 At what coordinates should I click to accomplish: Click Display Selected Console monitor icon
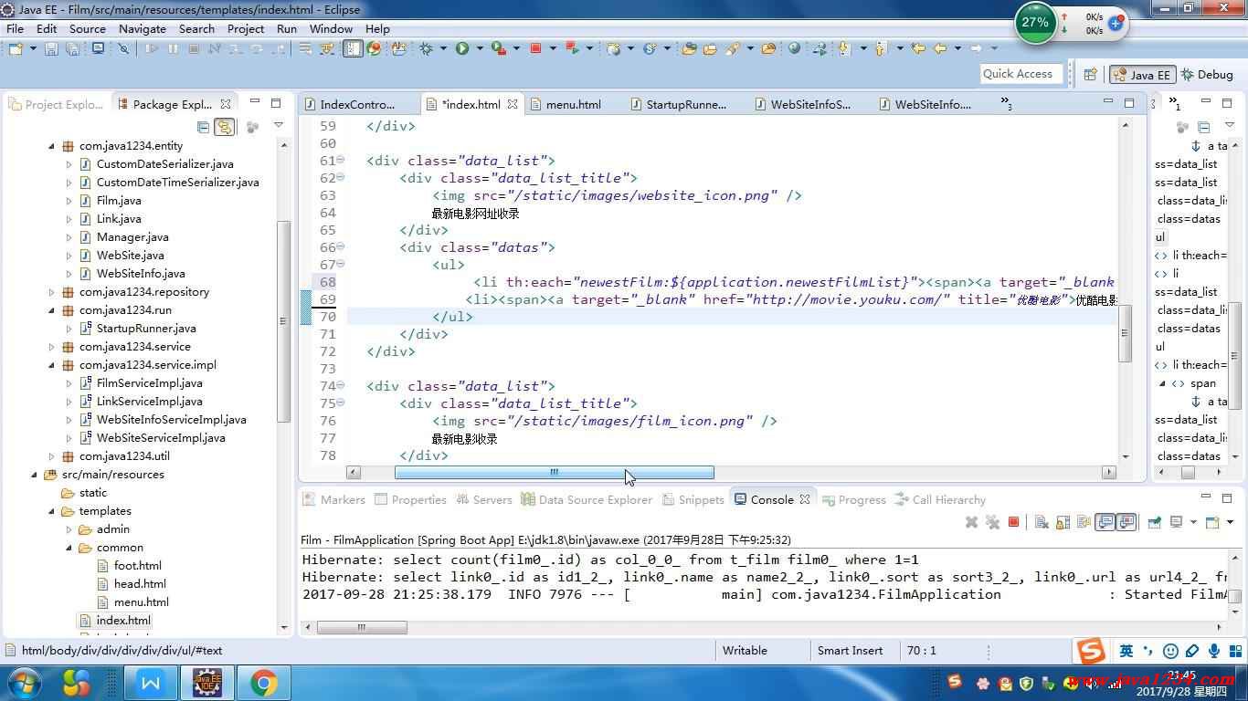1177,522
